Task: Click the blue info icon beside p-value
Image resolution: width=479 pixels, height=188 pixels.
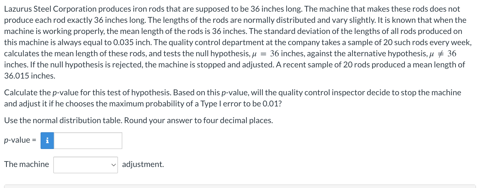Action: click(x=47, y=141)
